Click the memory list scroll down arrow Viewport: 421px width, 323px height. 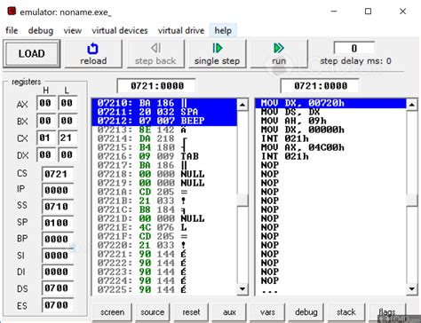coord(242,288)
